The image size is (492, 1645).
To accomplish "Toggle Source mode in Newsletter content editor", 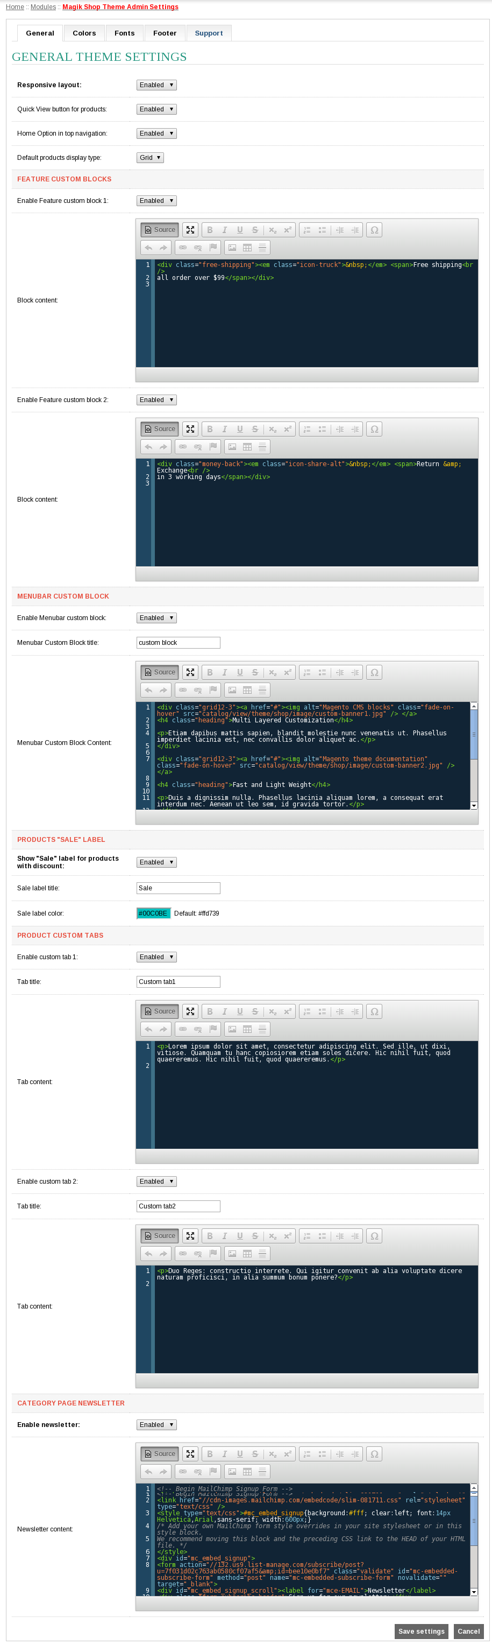I will (x=160, y=1454).
